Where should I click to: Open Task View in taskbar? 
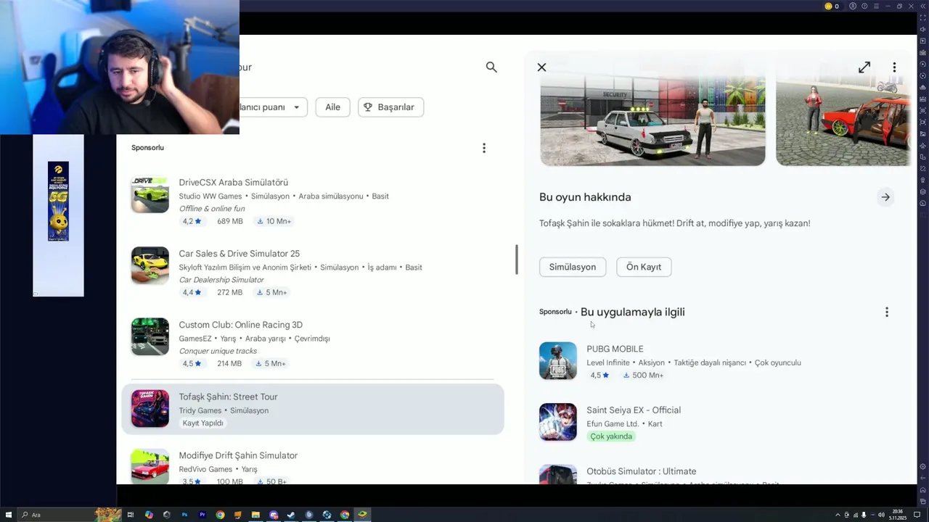point(131,515)
